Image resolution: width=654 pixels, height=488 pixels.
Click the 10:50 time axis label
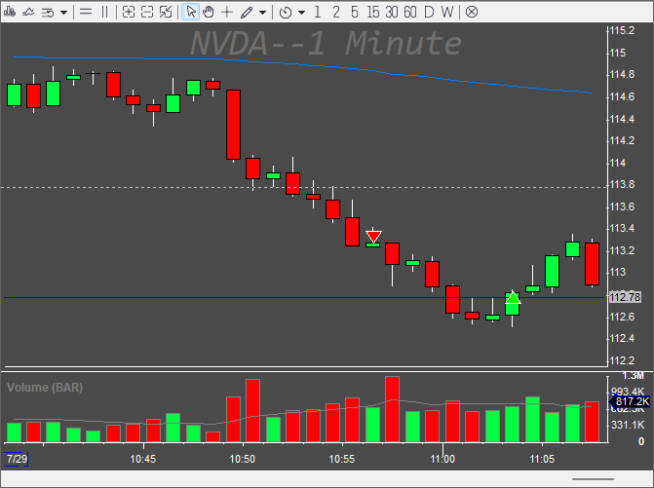click(243, 459)
